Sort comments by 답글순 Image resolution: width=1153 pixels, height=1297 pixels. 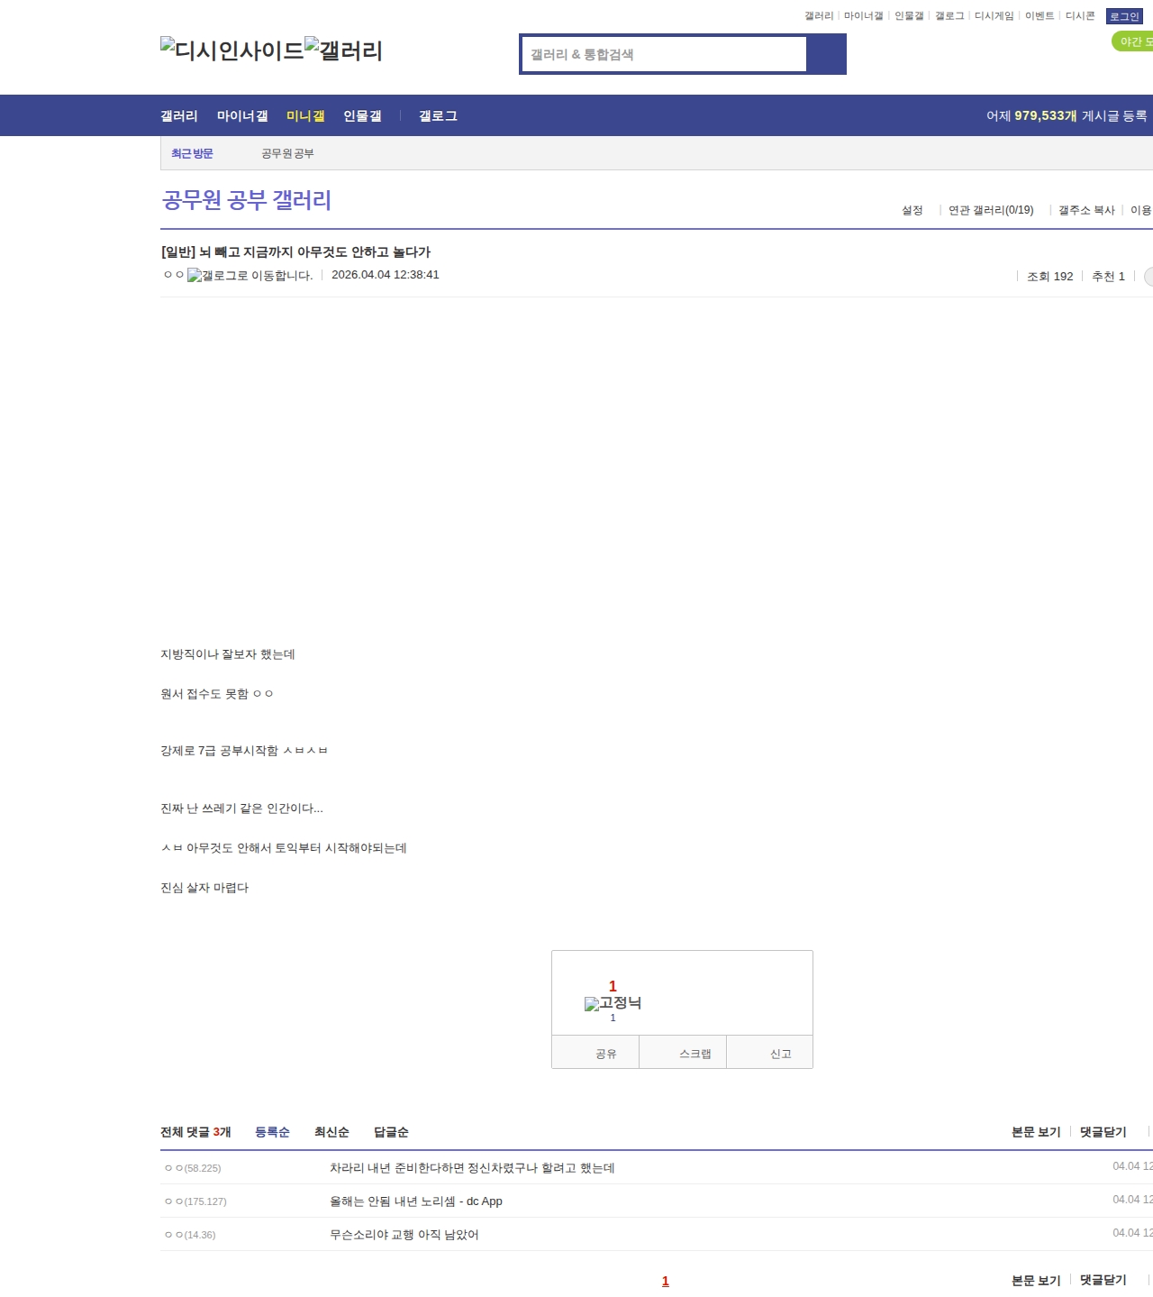point(391,1132)
